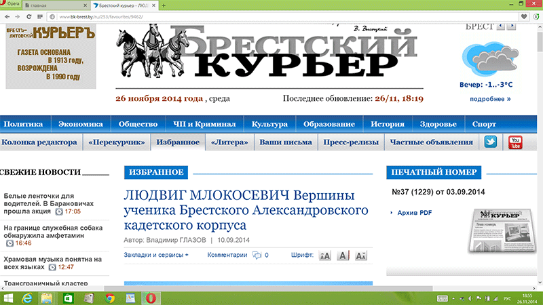Click the ИЗБРАННОЕ section header
The image size is (543, 305).
point(156,172)
